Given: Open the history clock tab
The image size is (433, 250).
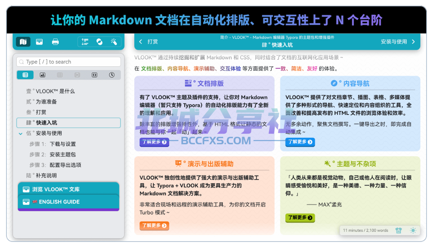Looking at the screenshot, I should pos(112,75).
